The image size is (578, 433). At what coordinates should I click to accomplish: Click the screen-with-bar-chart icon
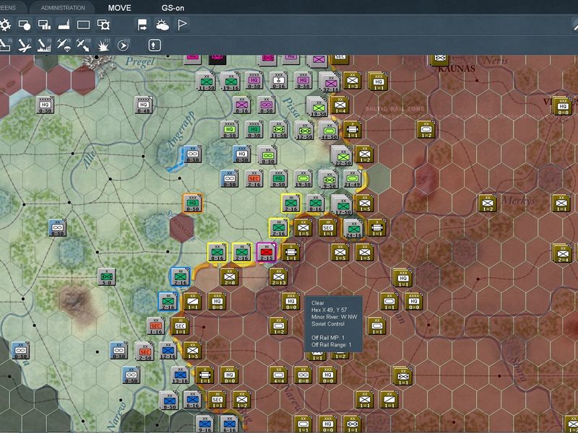pyautogui.click(x=44, y=25)
